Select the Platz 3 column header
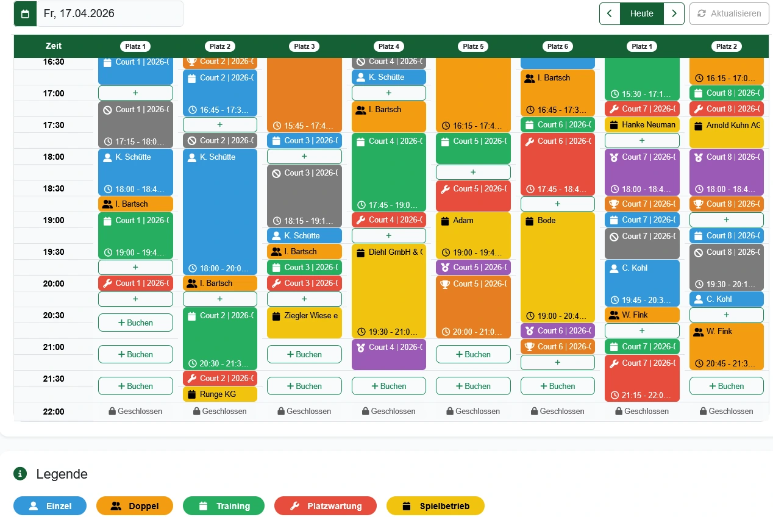Viewport: 773px width, 517px height. pos(304,46)
